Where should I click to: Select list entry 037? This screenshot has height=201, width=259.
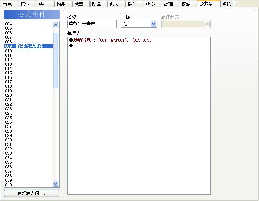click(28, 171)
